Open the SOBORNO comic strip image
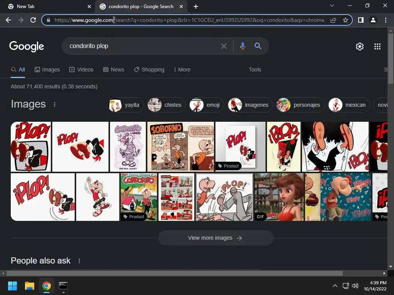The height and width of the screenshot is (295, 394). tap(181, 147)
